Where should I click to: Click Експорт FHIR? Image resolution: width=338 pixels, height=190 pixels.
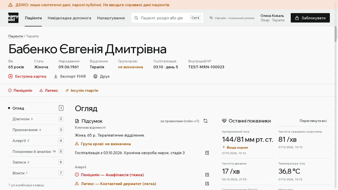(70, 76)
